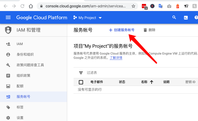Go back with the browser back arrow
This screenshot has height=121, width=198.
pos(6,6)
